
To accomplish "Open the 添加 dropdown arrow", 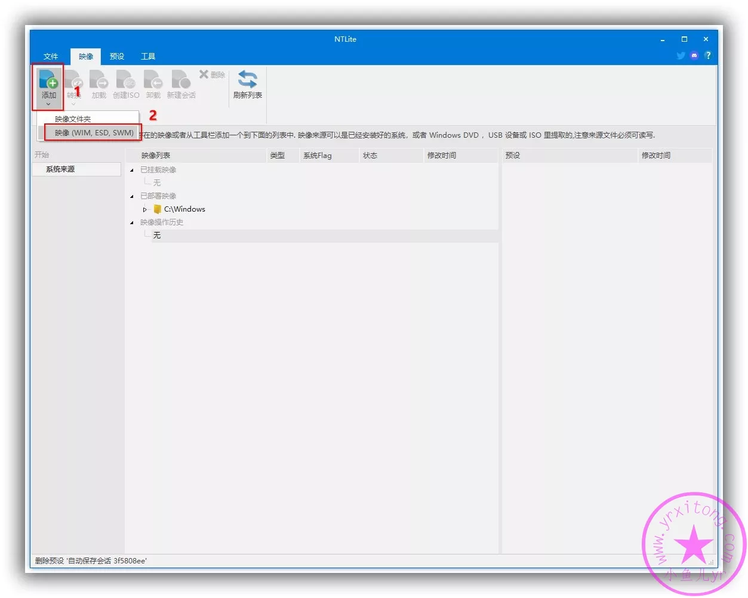I will click(48, 104).
